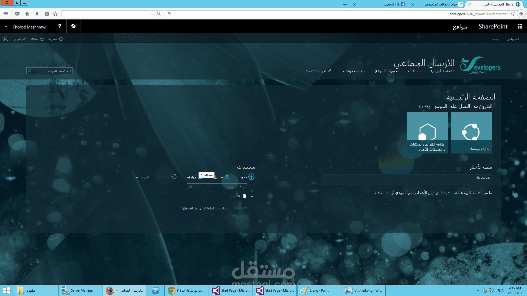Viewport: 527px width, 296px height.
Task: Select all documents checkmark in list header
Action: (252, 196)
